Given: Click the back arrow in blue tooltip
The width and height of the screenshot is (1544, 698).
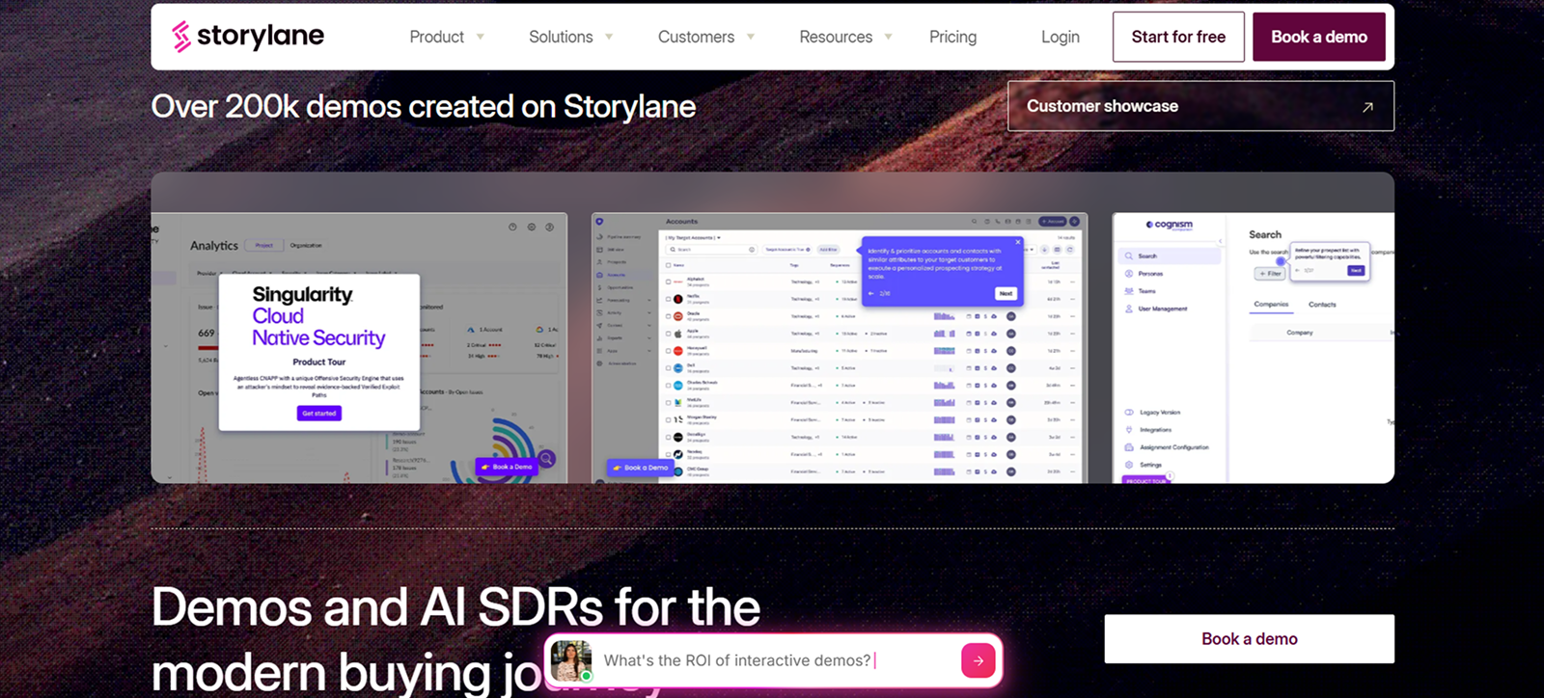Looking at the screenshot, I should [x=871, y=293].
